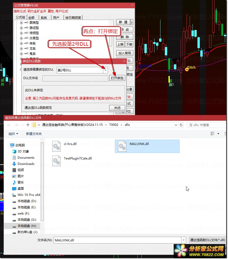Screen dimensions: 228x259
Task: Open the 通达信函数DLL文件 type filter
Action: click(x=208, y=240)
